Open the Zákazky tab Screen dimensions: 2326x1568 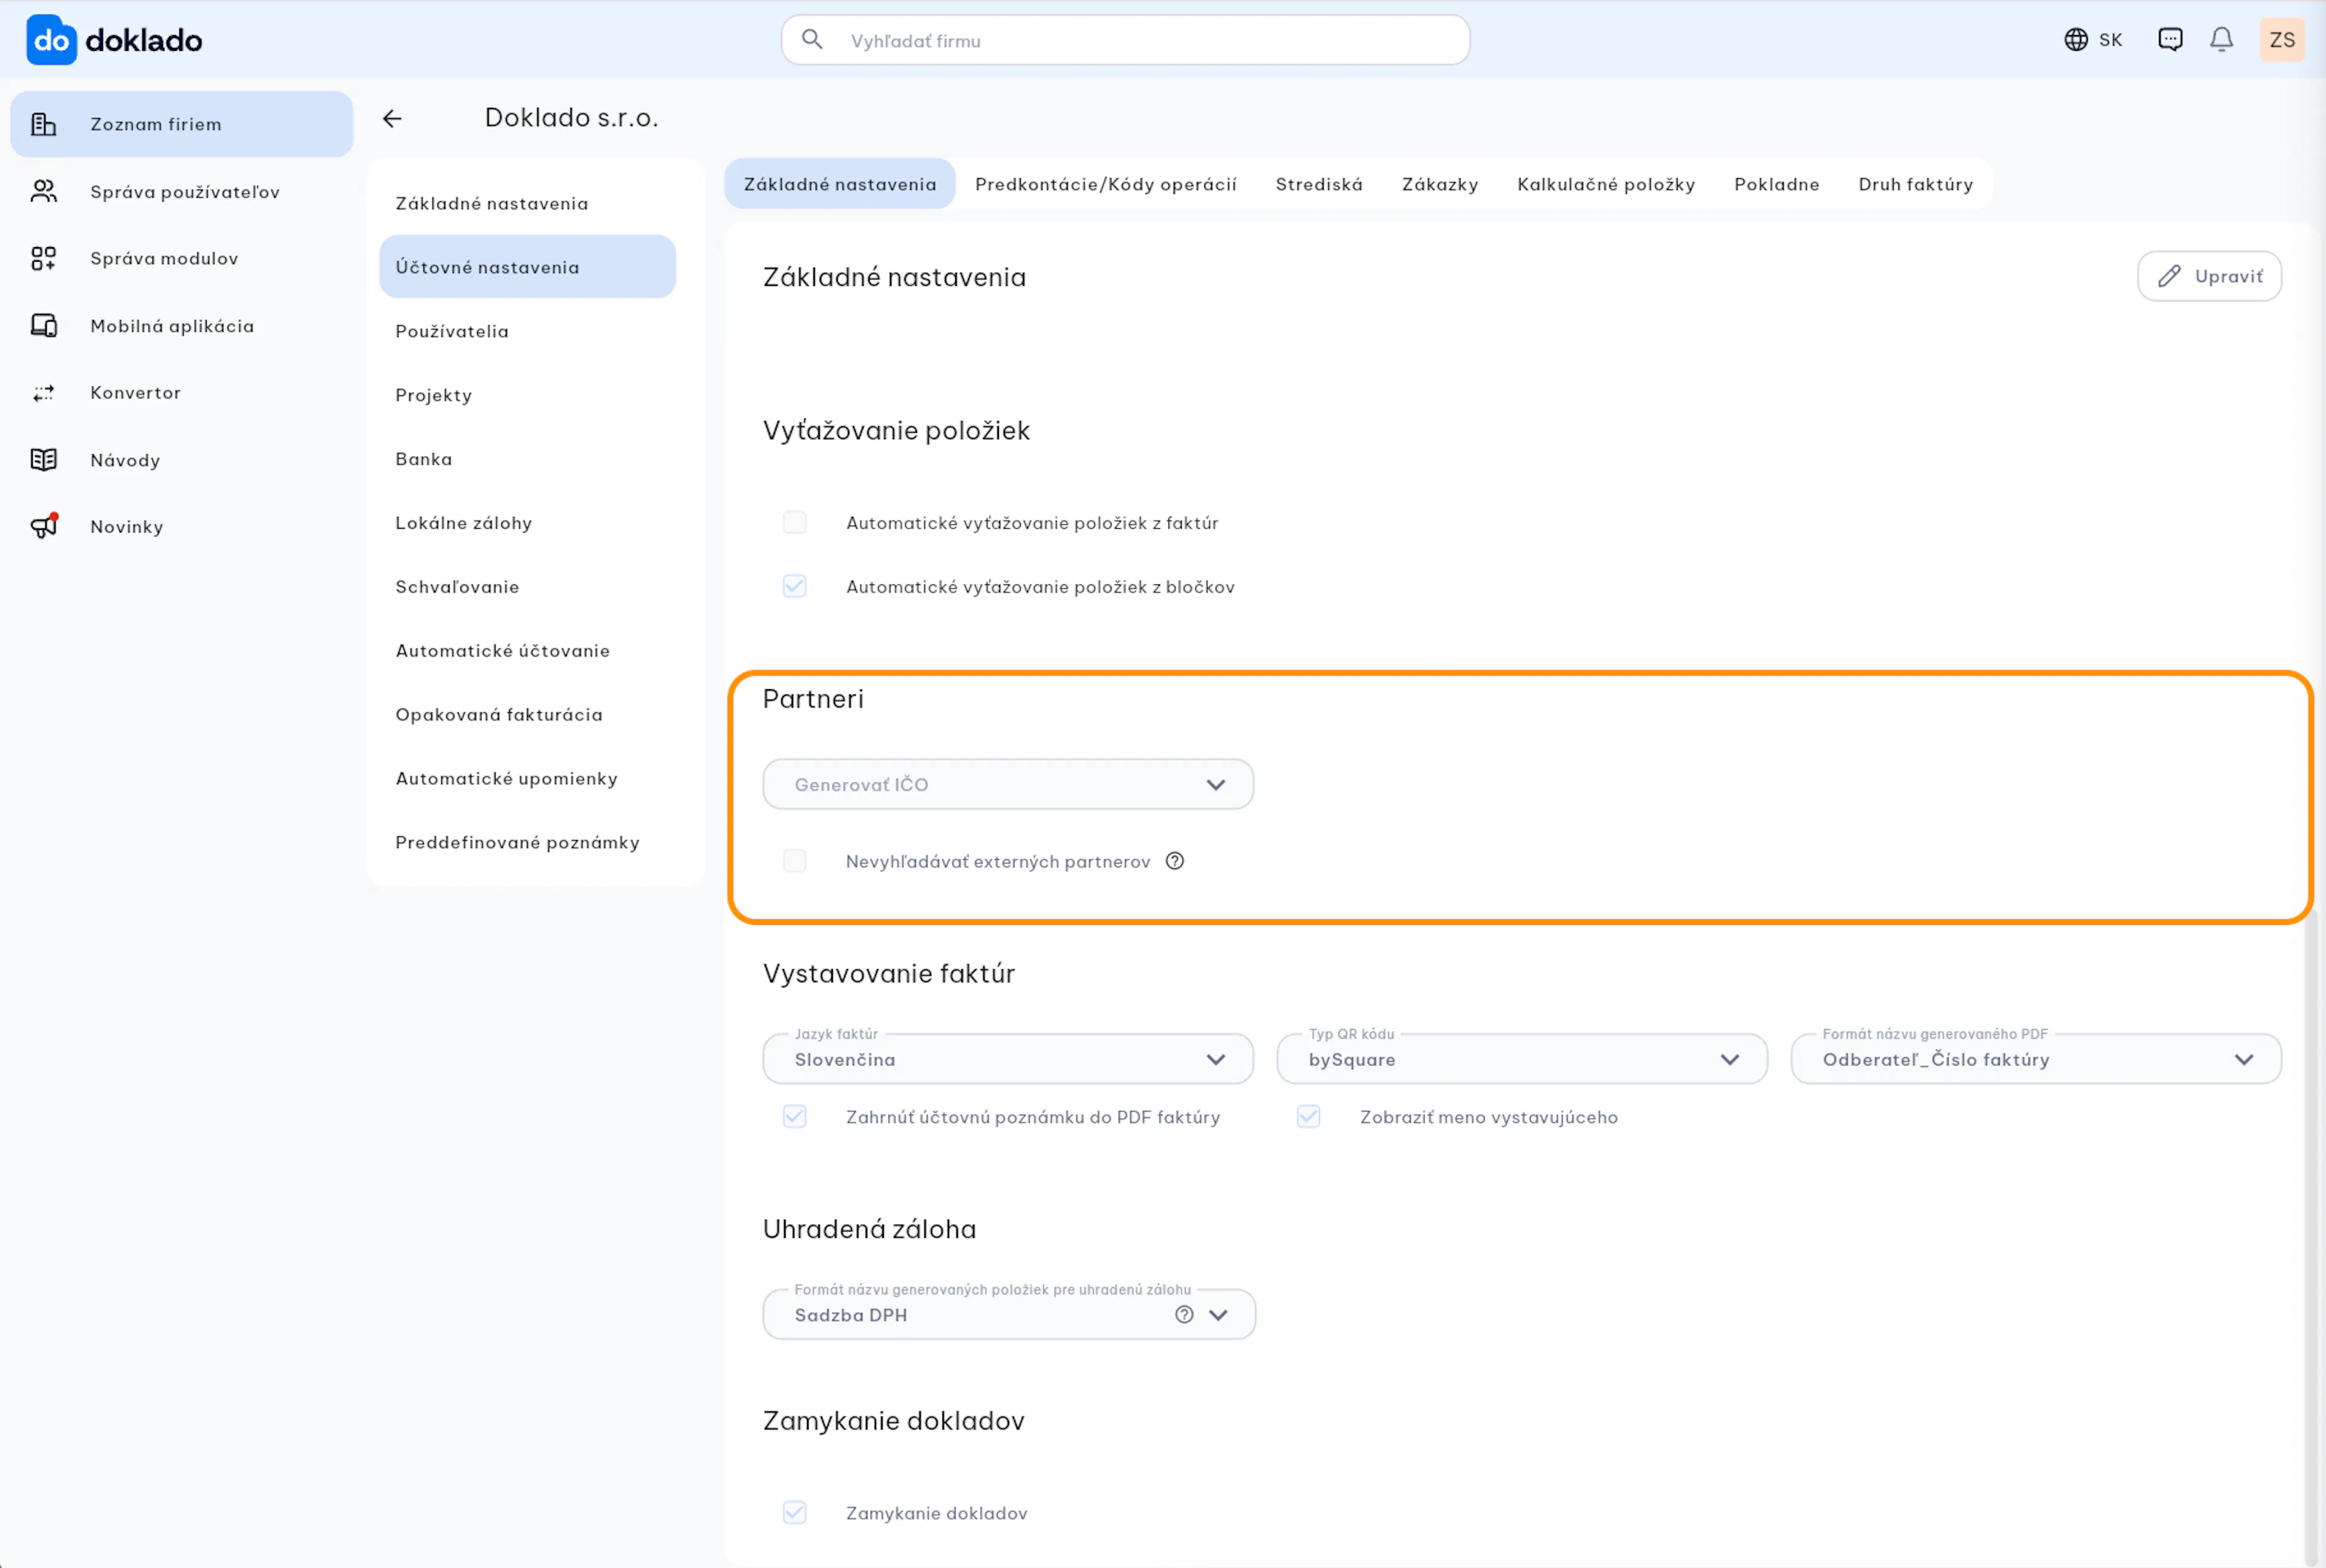[x=1440, y=184]
